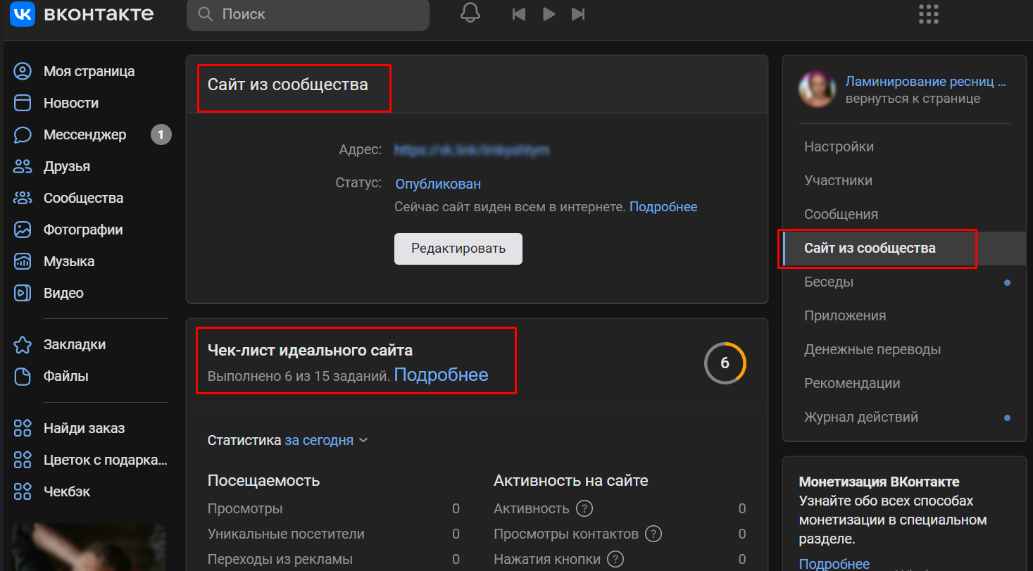Click the Файлы document icon
The width and height of the screenshot is (1033, 571).
tap(23, 376)
